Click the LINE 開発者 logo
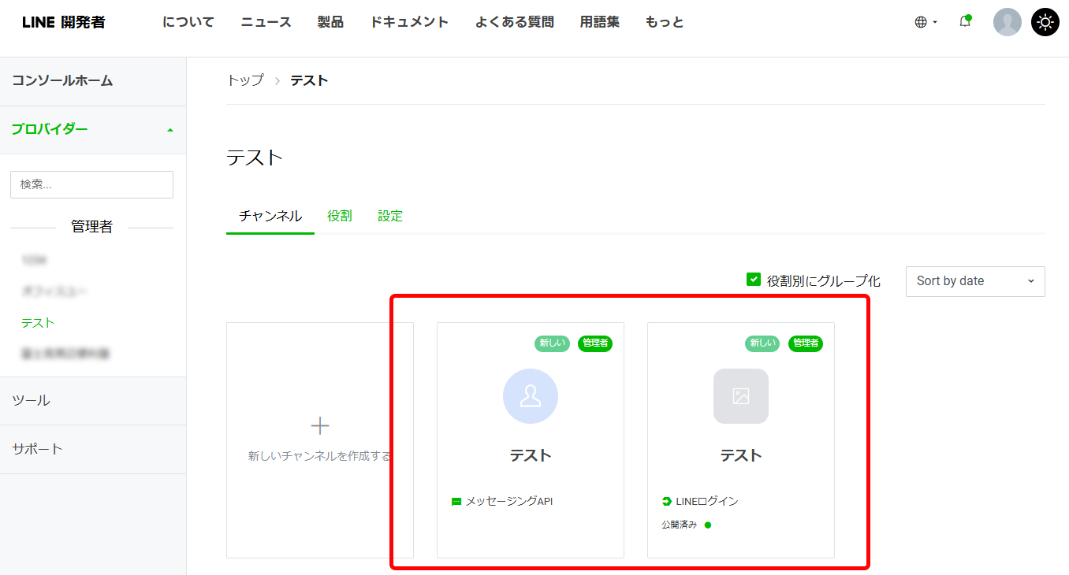The width and height of the screenshot is (1069, 575). click(x=64, y=22)
